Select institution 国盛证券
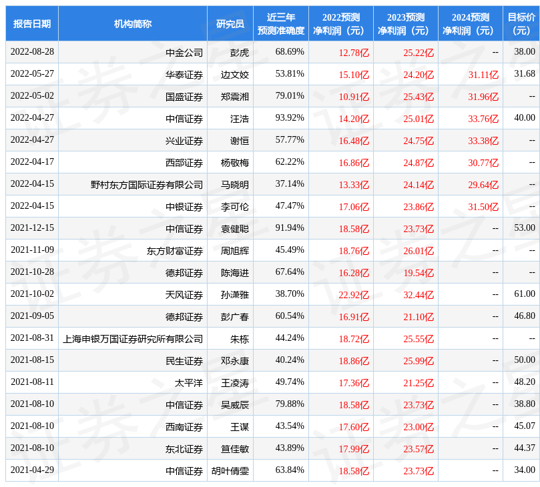 pyautogui.click(x=184, y=97)
